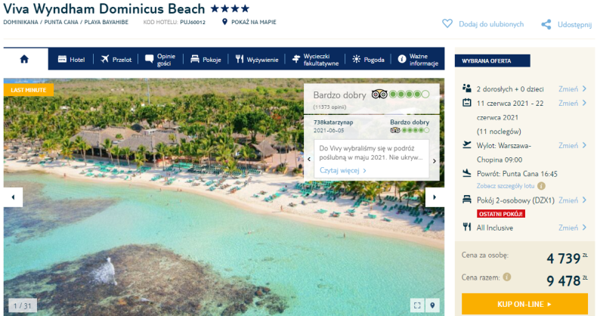Show the previous gallery photo
597x316 pixels.
[x=14, y=197]
